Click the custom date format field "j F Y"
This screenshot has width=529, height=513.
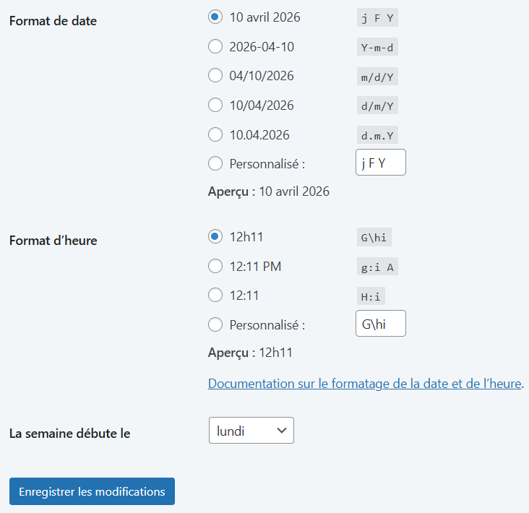pos(381,163)
